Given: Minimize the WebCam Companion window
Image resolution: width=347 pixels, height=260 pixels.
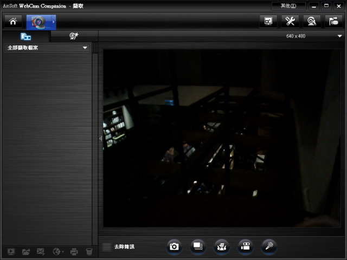Looking at the screenshot, I should [314, 6].
